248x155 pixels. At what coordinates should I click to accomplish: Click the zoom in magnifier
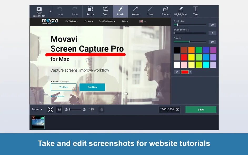tap(84, 110)
